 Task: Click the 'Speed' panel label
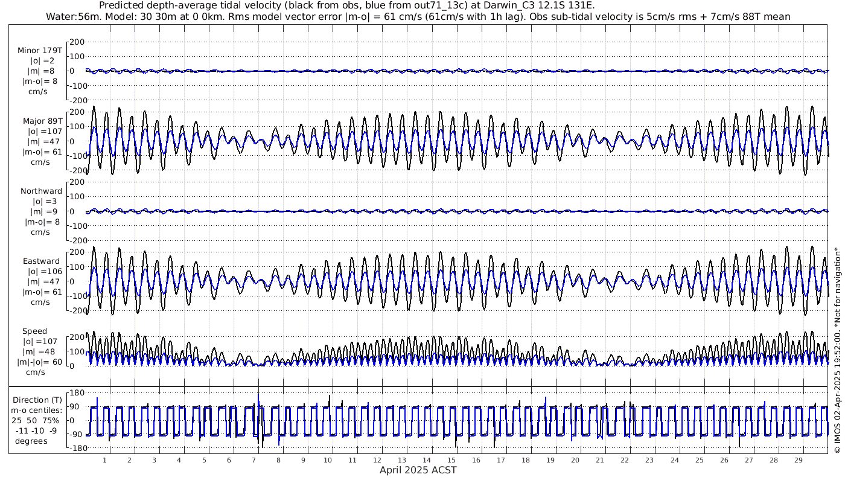[34, 331]
